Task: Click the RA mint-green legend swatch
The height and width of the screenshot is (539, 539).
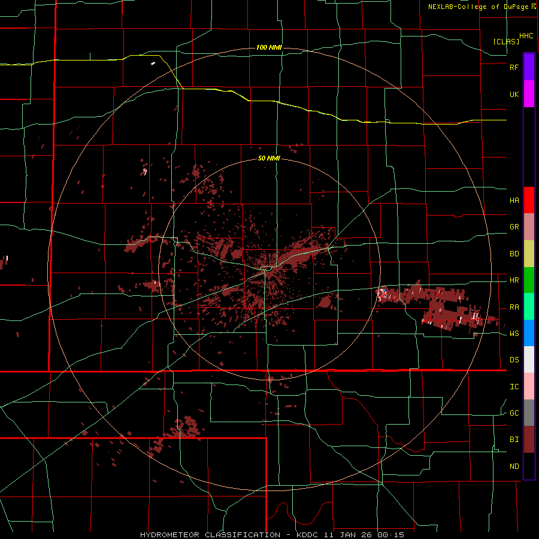Action: click(x=529, y=307)
